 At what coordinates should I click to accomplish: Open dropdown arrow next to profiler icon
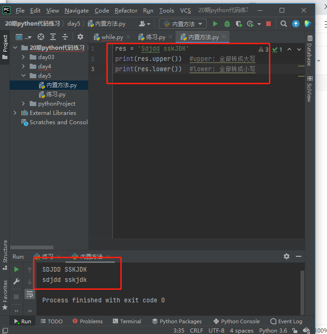[x=259, y=24]
